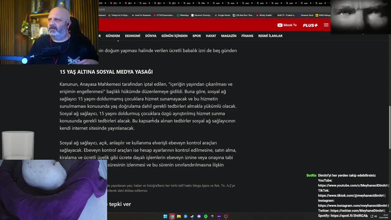
Task: Open the Türkiye'nin En Büyü... bookmark
Action: pyautogui.click(x=118, y=15)
